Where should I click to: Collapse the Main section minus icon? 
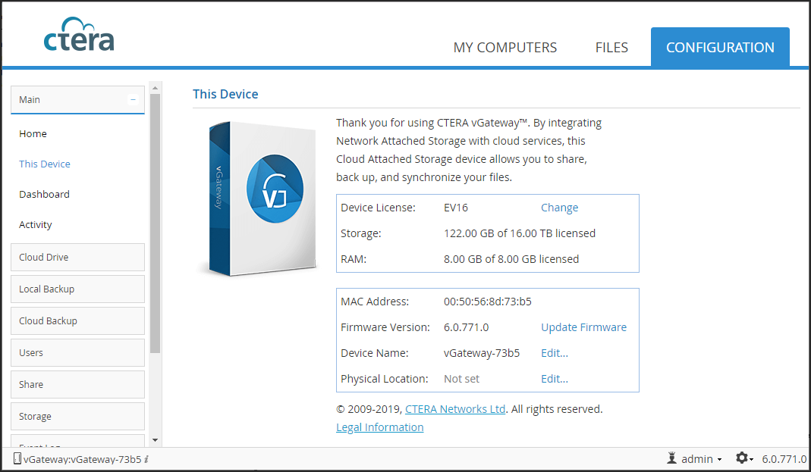(x=133, y=100)
